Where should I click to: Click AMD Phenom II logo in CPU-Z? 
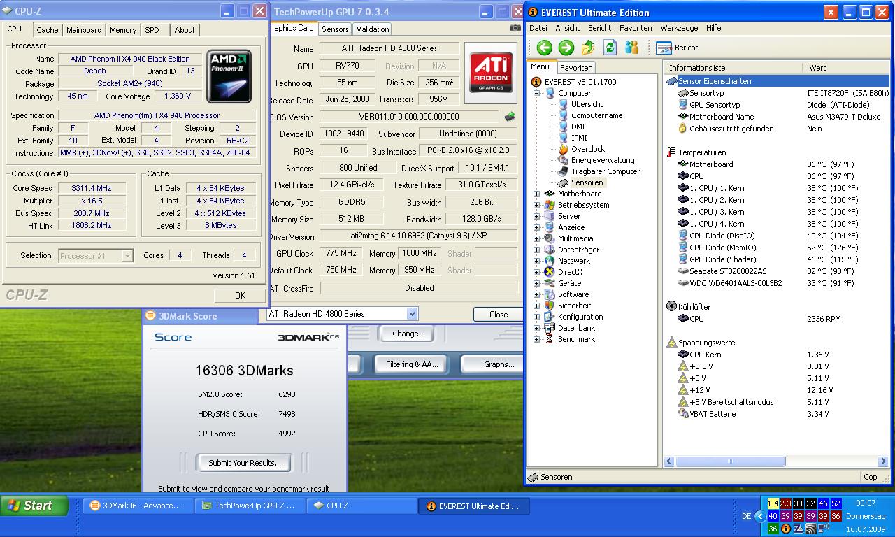click(230, 77)
